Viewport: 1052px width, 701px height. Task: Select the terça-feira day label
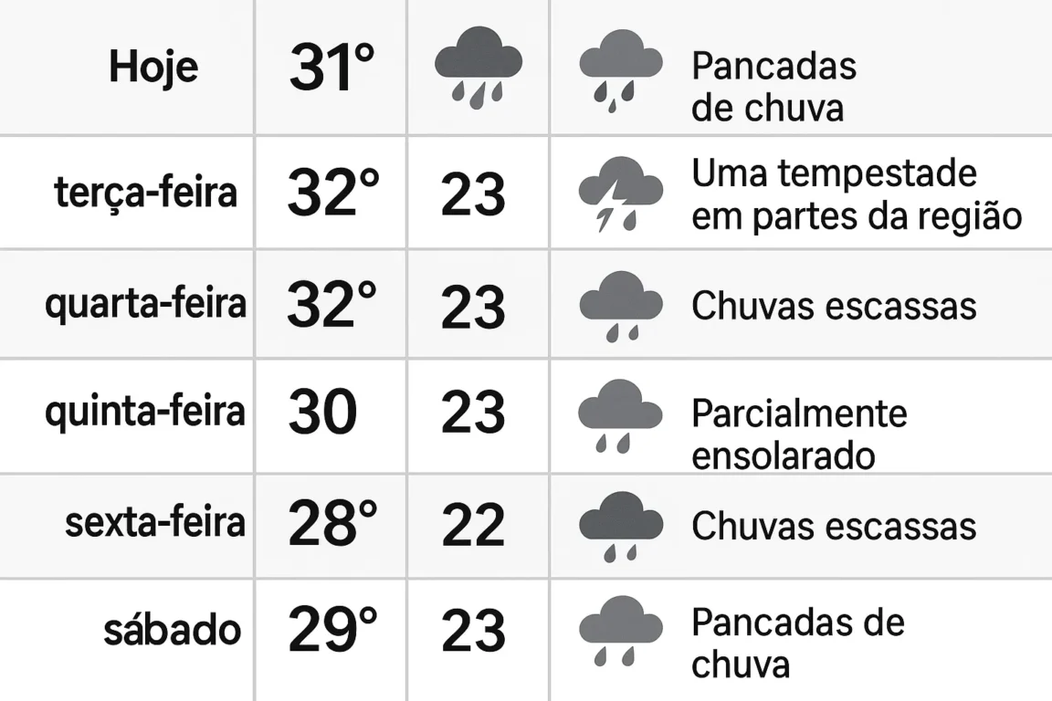click(x=145, y=194)
